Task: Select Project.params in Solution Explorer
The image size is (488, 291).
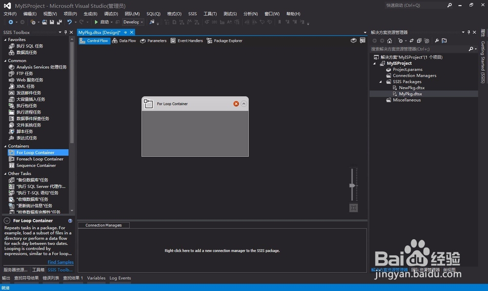Action: pos(407,69)
